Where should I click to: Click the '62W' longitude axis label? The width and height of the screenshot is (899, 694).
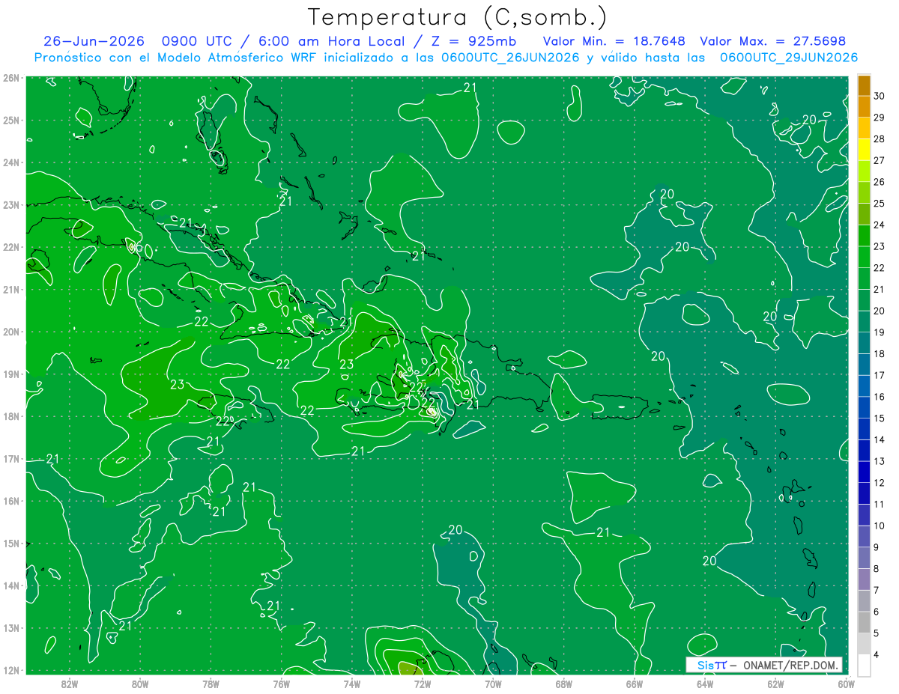click(x=775, y=684)
